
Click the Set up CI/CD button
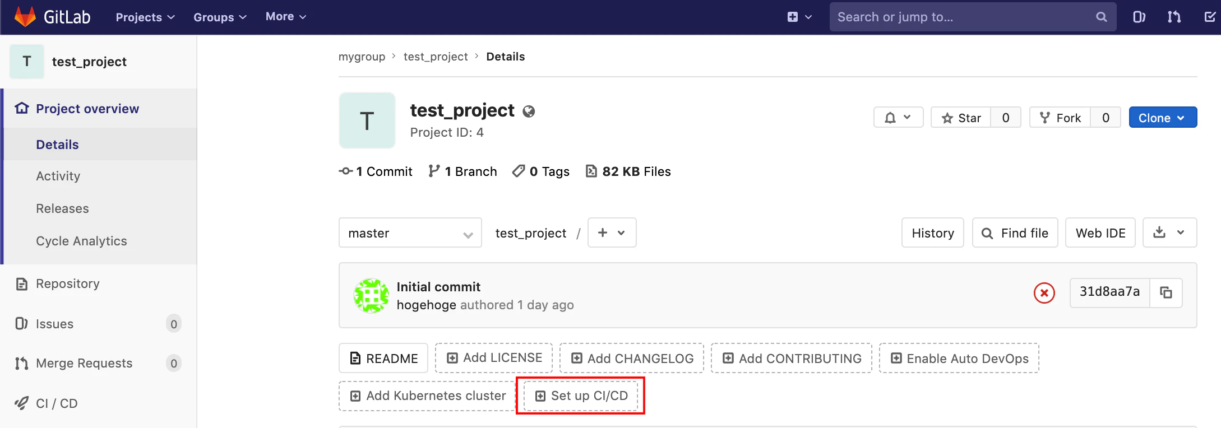[581, 396]
